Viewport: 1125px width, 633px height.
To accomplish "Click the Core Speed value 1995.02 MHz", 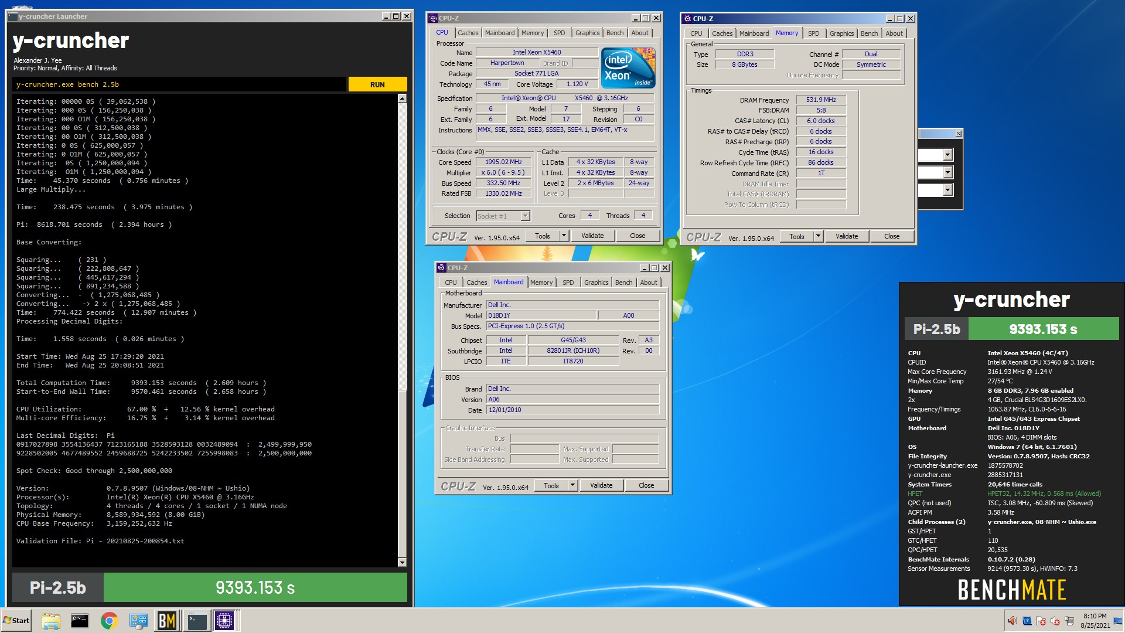I will (x=503, y=162).
